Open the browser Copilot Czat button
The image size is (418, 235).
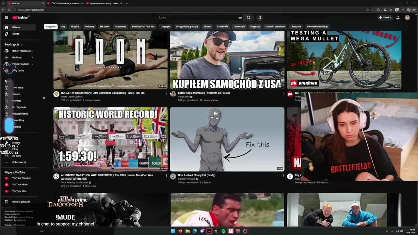tap(411, 10)
